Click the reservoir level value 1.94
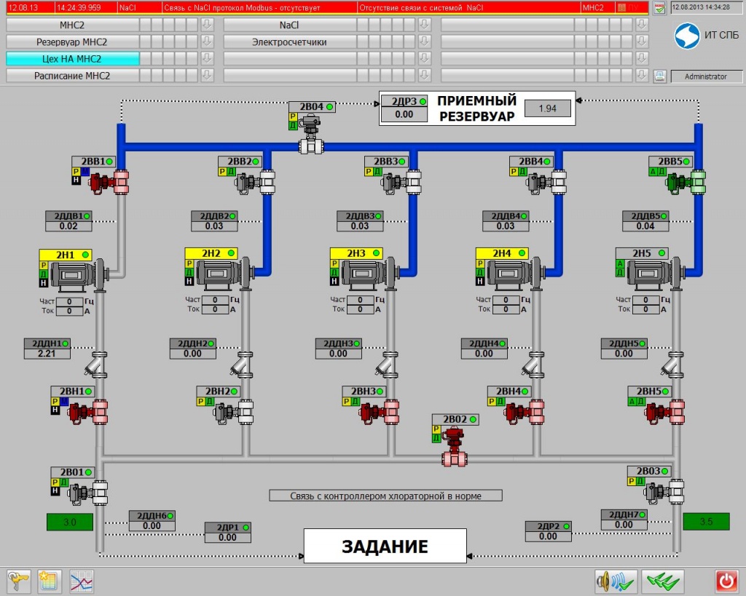 tap(548, 108)
